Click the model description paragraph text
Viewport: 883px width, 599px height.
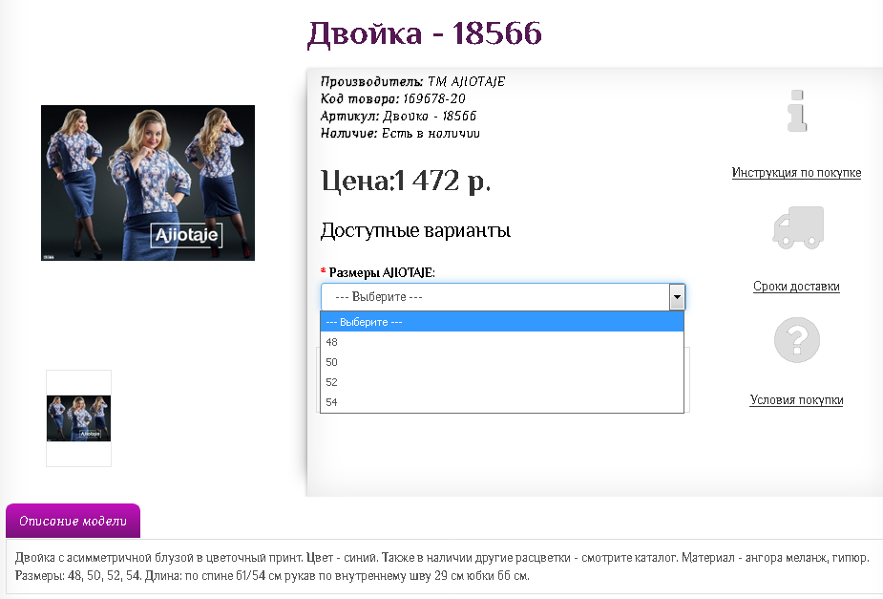coord(442,567)
